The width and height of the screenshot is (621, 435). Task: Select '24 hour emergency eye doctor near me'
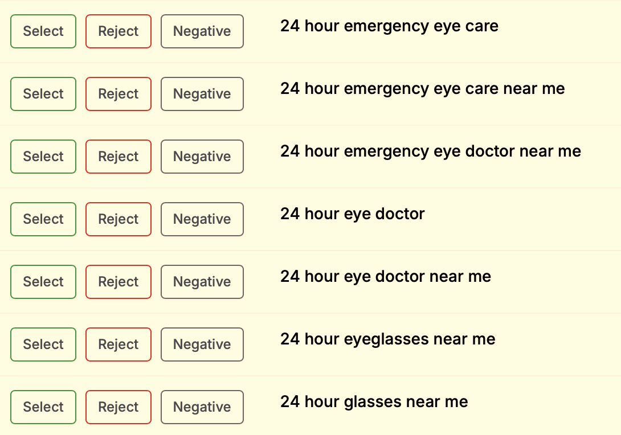pos(43,157)
